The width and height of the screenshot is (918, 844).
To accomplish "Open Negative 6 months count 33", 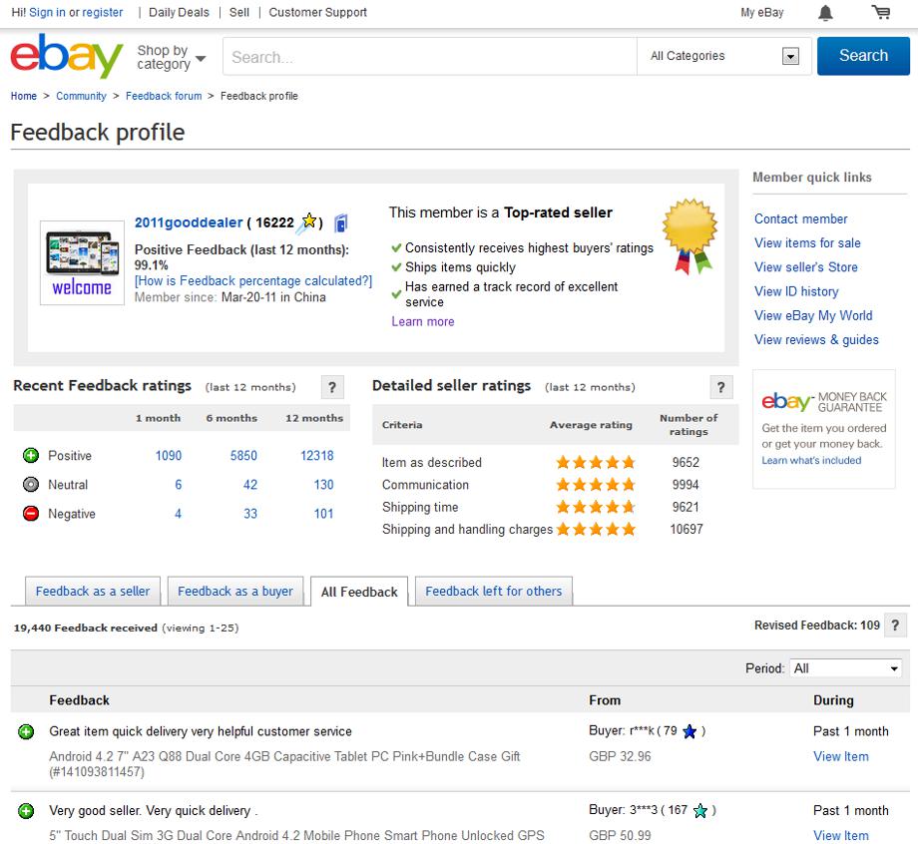I will [250, 514].
